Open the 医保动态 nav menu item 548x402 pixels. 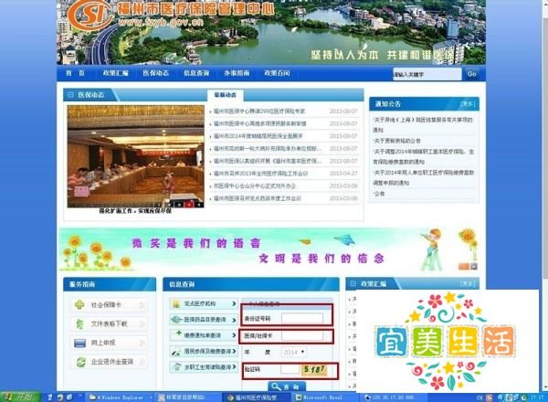[156, 73]
